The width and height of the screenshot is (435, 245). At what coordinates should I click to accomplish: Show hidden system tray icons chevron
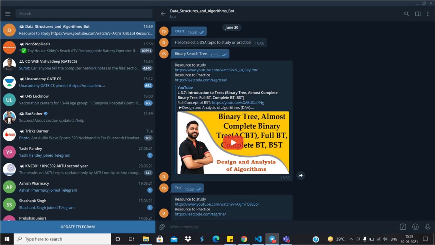tap(351, 239)
